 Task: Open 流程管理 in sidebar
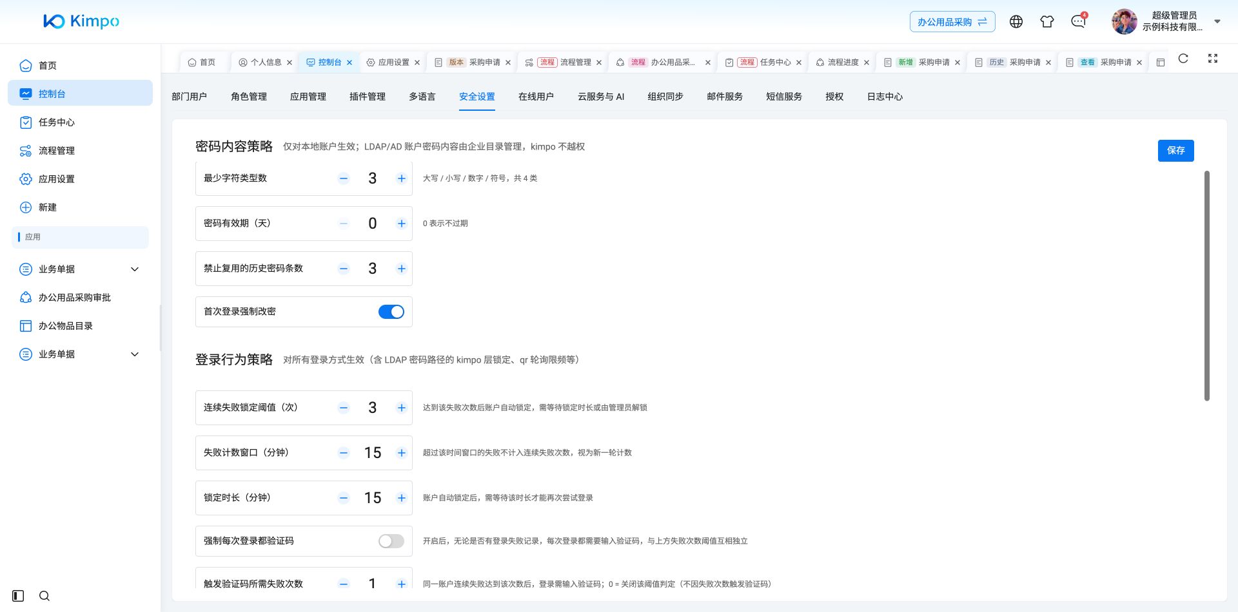point(80,151)
